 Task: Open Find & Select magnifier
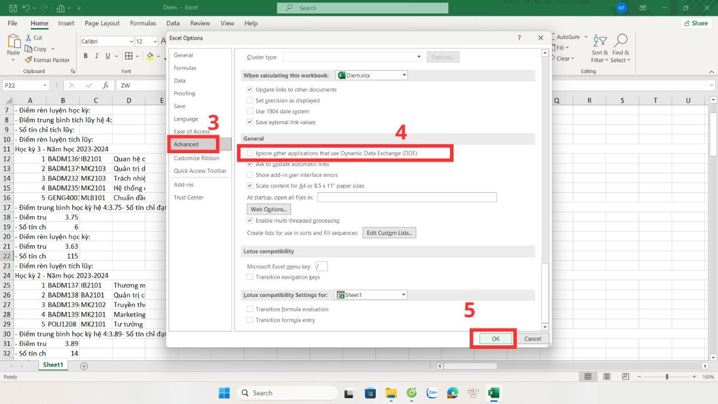620,48
